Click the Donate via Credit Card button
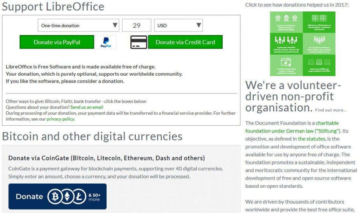The height and width of the screenshot is (213, 358). coord(185,42)
